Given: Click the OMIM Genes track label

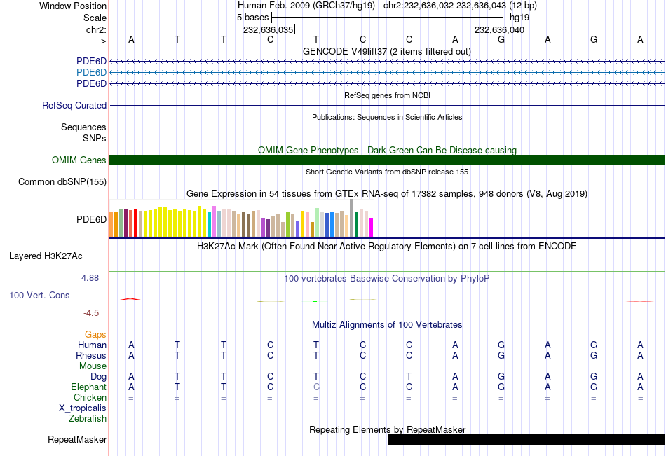Looking at the screenshot, I should pos(79,160).
